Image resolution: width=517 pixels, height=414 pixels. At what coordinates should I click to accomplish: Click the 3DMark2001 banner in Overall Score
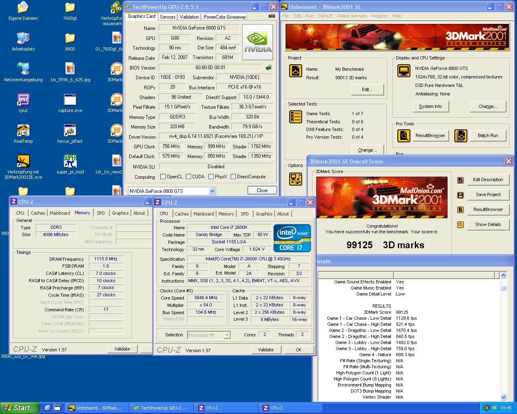pyautogui.click(x=382, y=197)
